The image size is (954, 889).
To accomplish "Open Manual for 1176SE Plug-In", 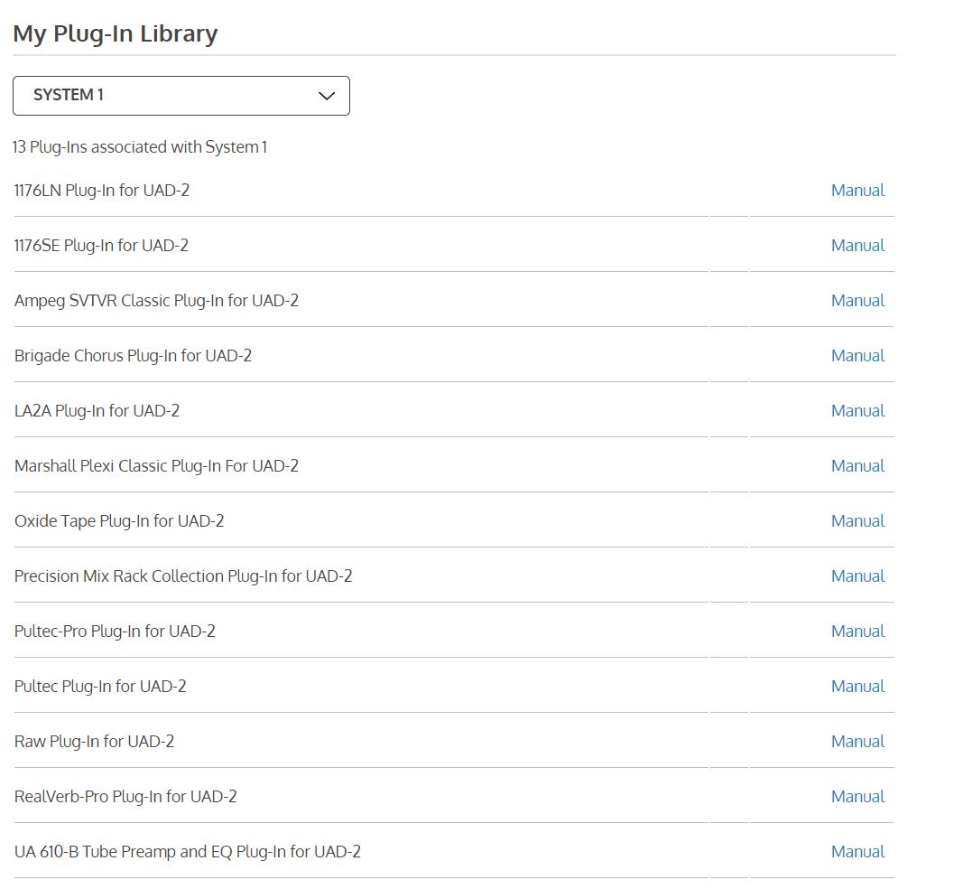I will pos(857,246).
